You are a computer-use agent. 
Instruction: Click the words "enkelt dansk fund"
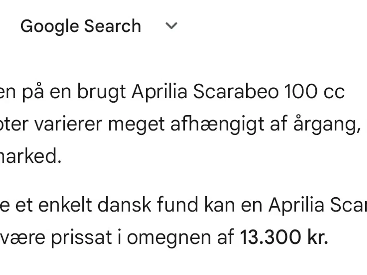point(118,205)
